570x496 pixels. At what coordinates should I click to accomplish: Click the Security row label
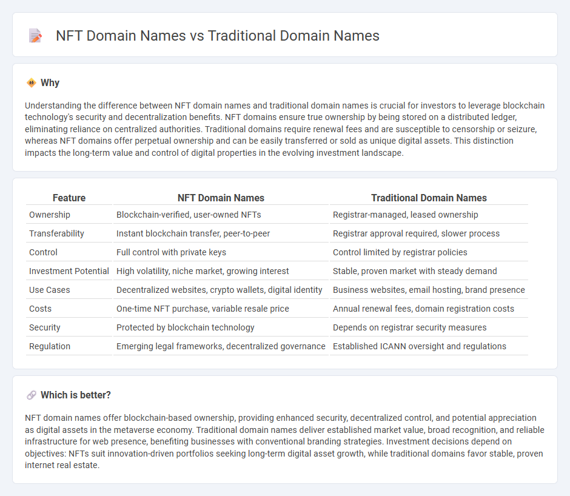click(x=44, y=327)
